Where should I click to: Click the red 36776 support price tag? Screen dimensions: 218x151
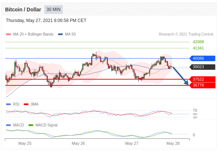point(202,85)
